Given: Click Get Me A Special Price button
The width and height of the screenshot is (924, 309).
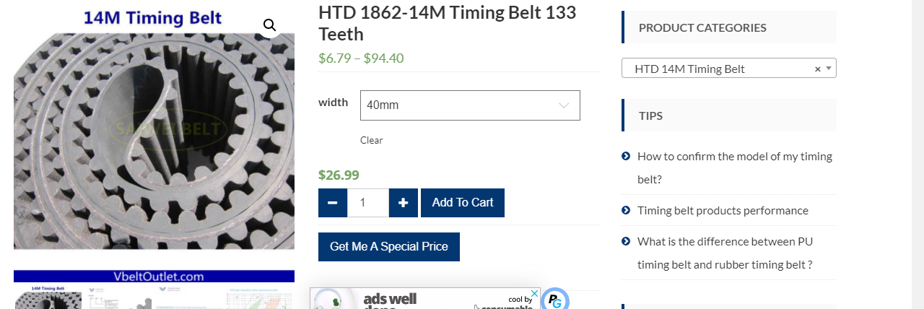Looking at the screenshot, I should click(x=389, y=247).
